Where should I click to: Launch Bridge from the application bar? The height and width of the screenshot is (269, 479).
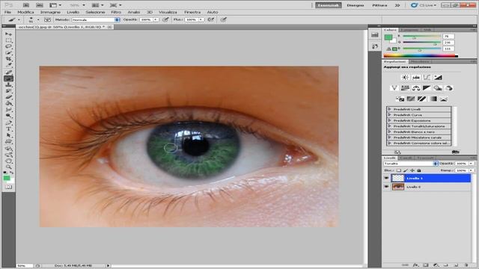[26, 5]
